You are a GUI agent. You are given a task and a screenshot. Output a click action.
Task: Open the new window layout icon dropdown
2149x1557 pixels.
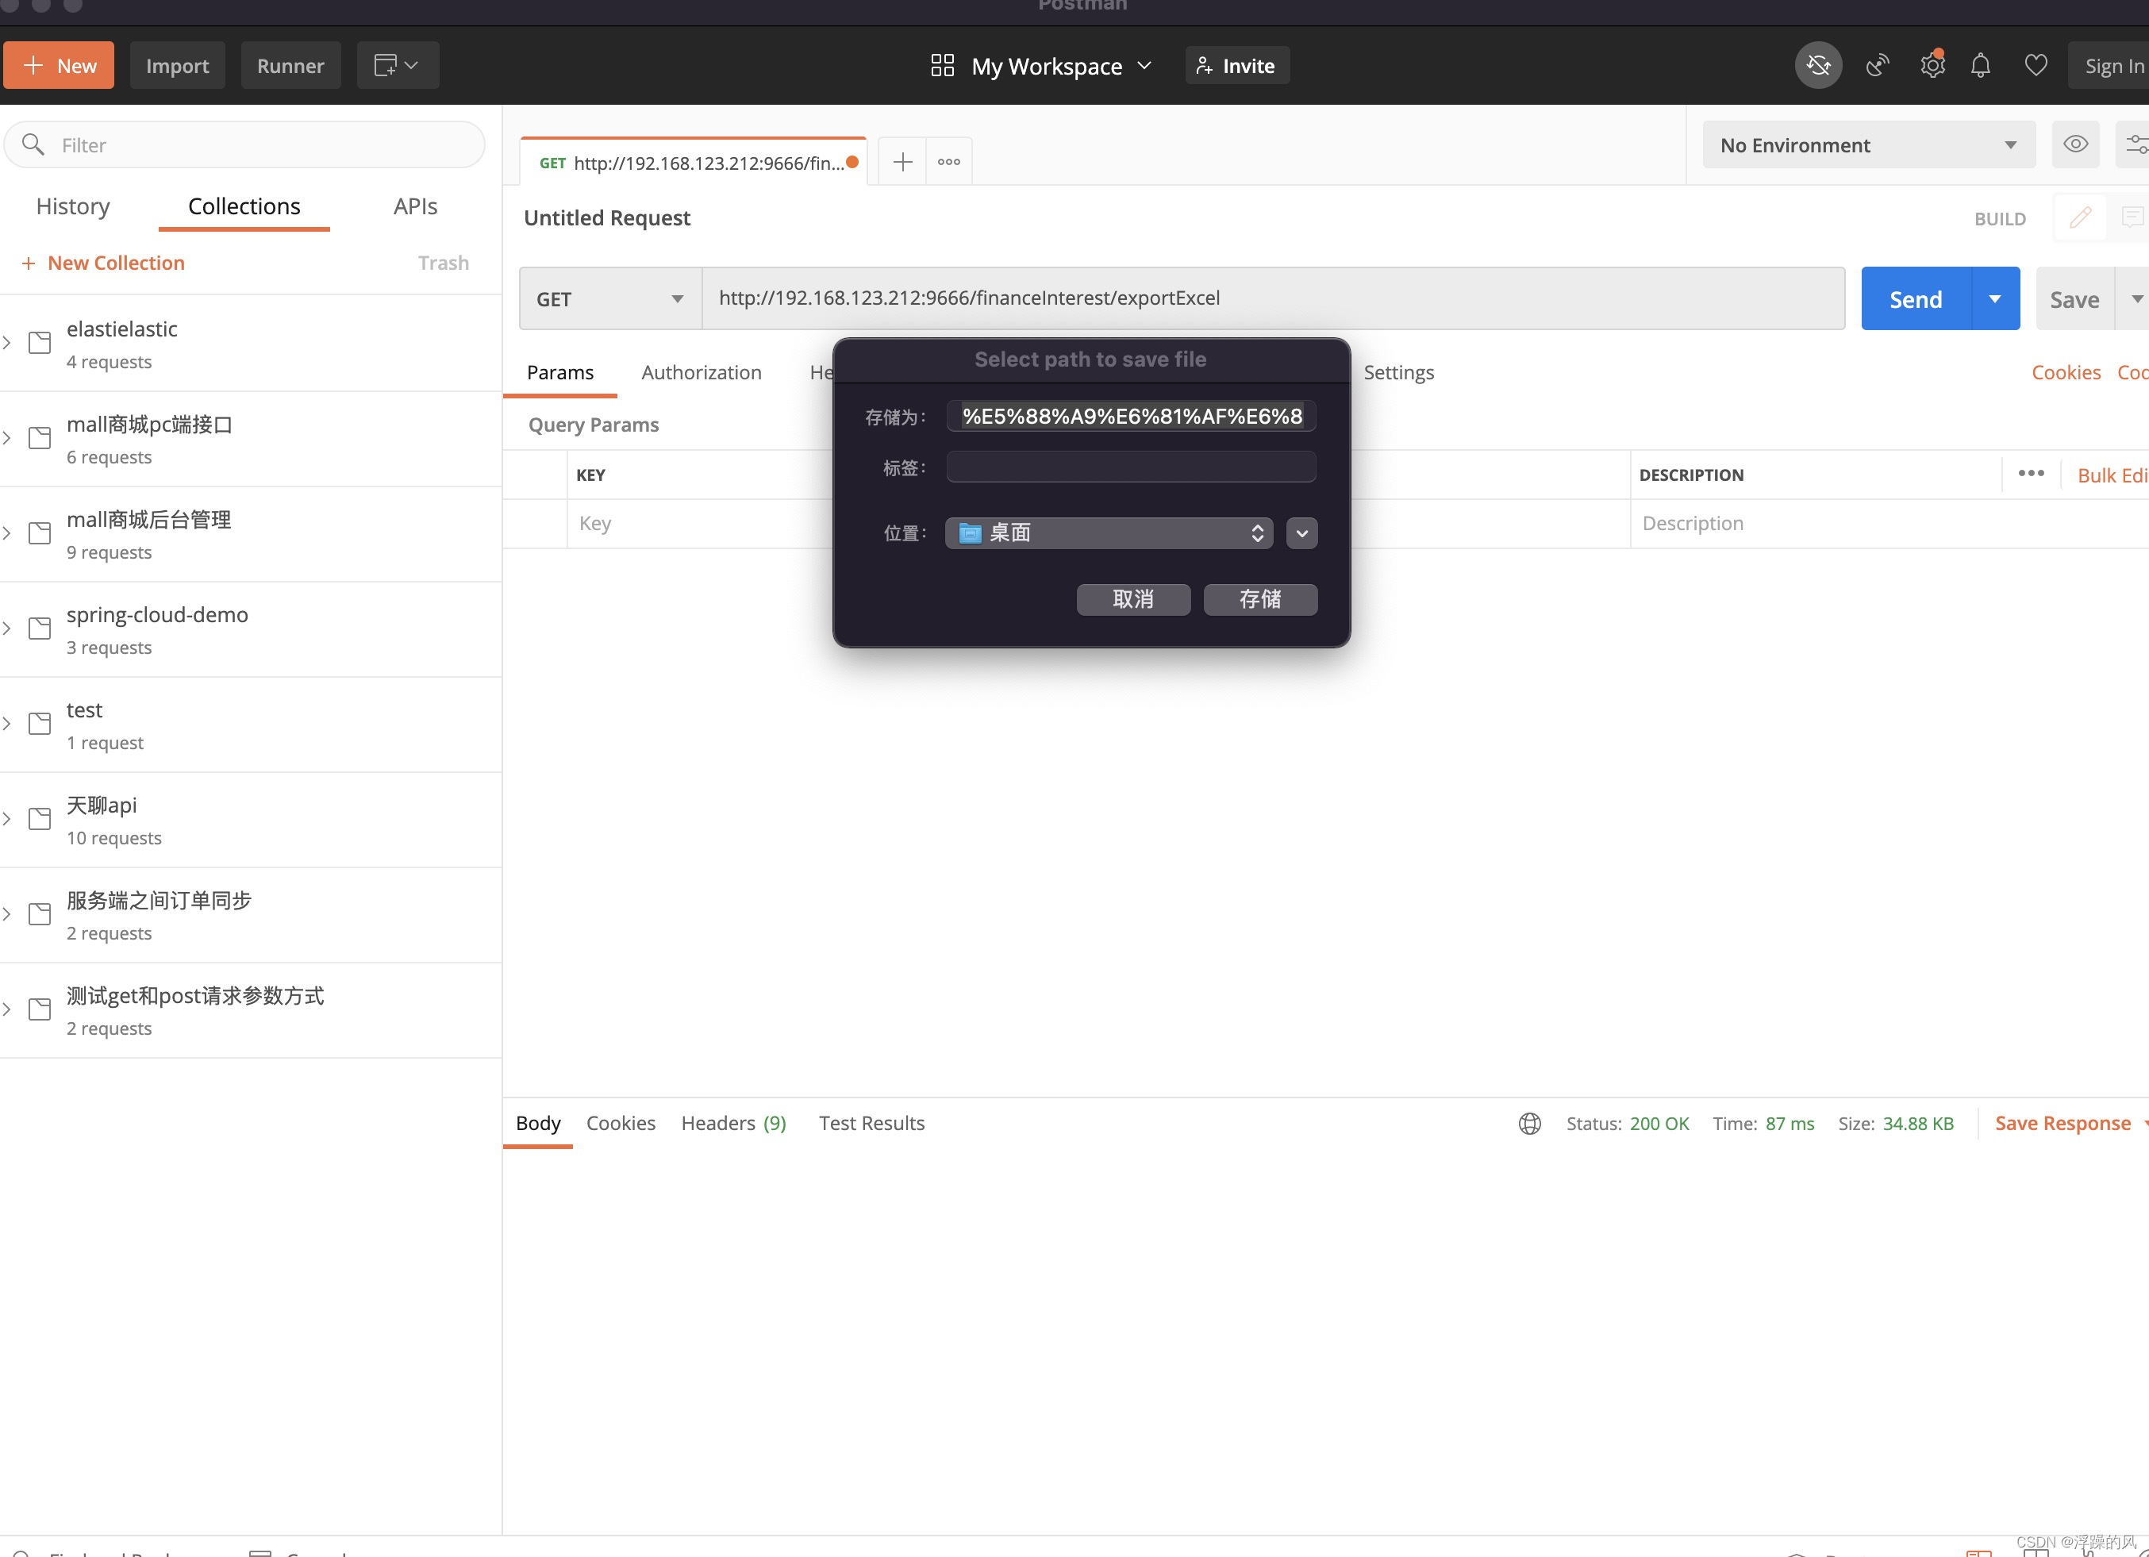[x=397, y=65]
